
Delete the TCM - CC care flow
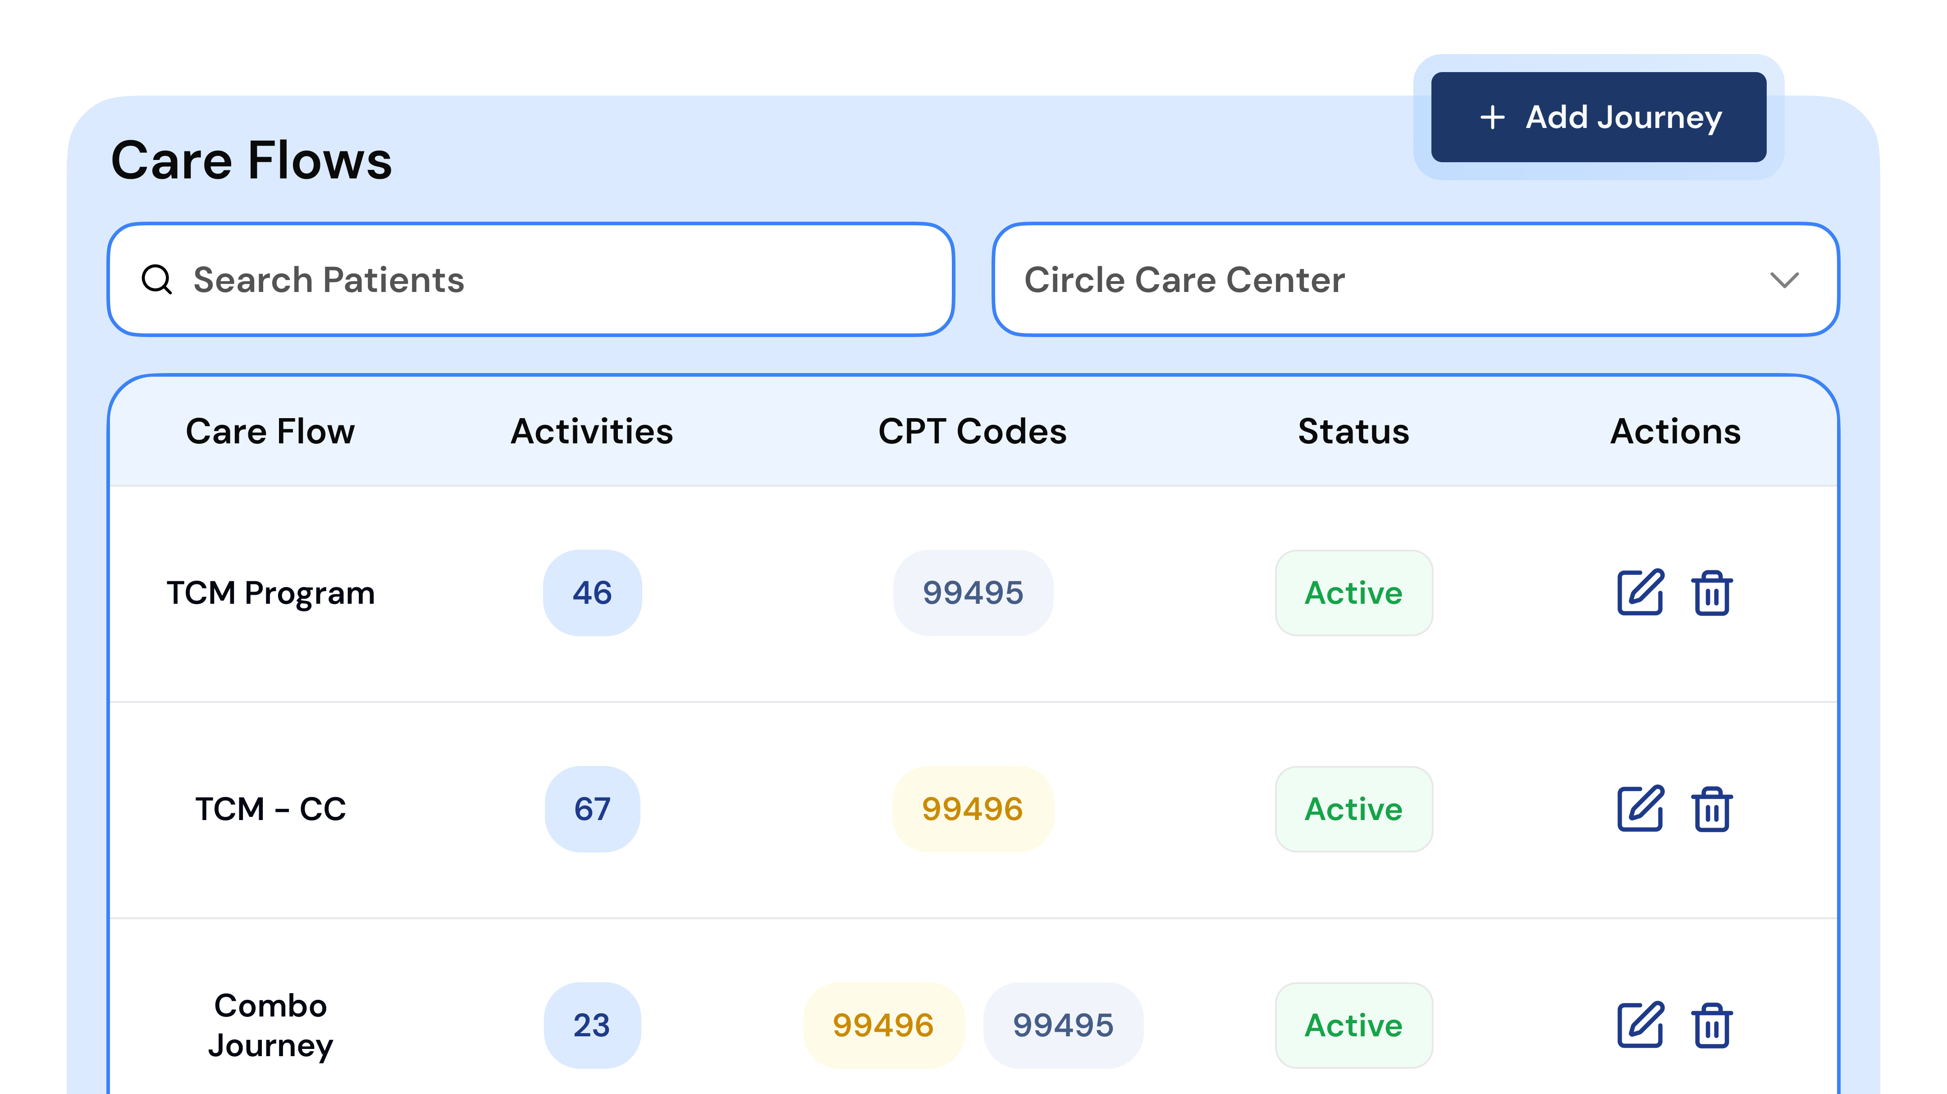pos(1712,809)
